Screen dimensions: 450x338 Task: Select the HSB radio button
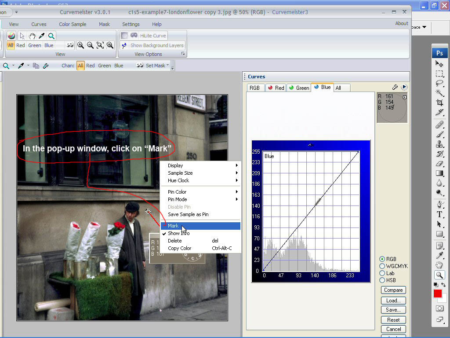coord(382,280)
